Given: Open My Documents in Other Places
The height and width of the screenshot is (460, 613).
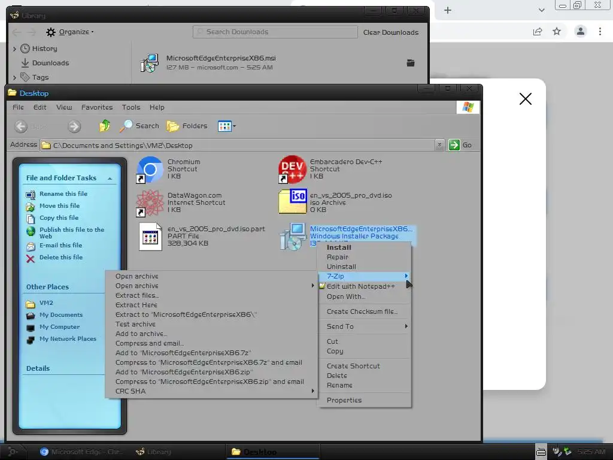Looking at the screenshot, I should [61, 315].
